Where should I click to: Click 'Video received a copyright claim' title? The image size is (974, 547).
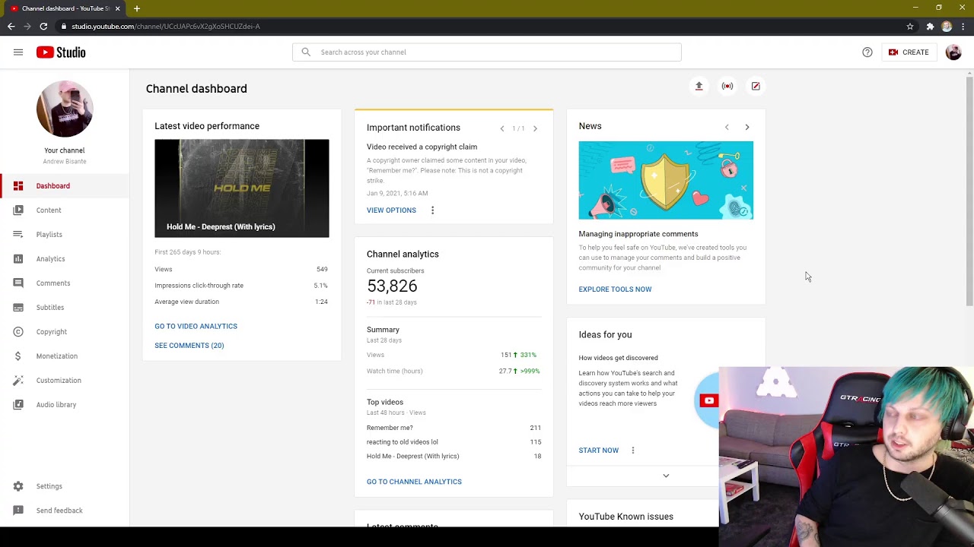[422, 147]
